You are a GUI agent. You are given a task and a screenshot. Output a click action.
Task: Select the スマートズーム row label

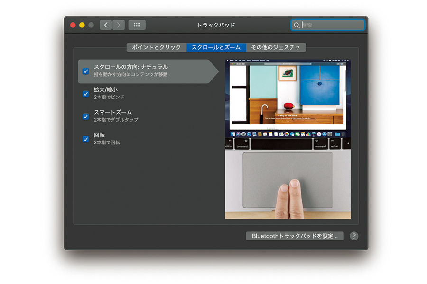pyautogui.click(x=113, y=112)
